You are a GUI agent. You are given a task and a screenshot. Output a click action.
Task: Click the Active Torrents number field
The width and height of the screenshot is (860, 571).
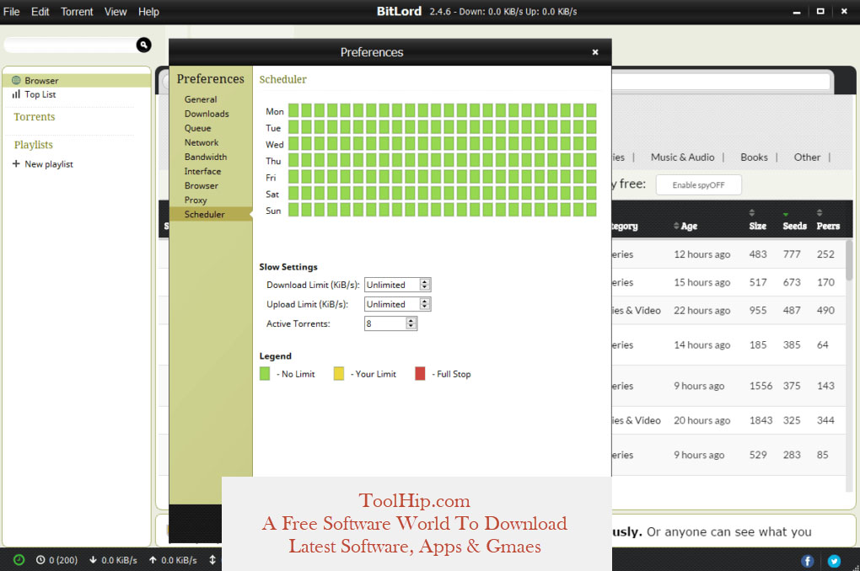[385, 323]
